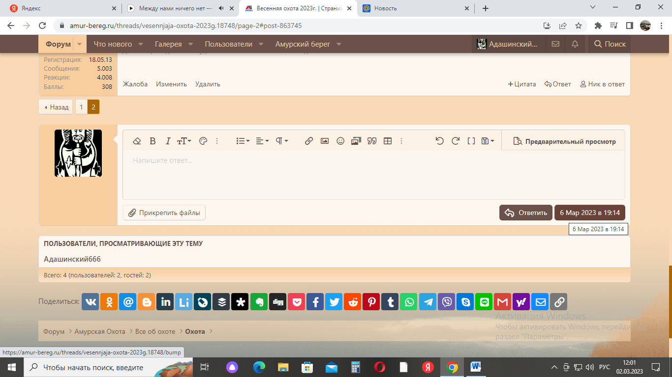Open the list type dropdown

[x=243, y=141]
